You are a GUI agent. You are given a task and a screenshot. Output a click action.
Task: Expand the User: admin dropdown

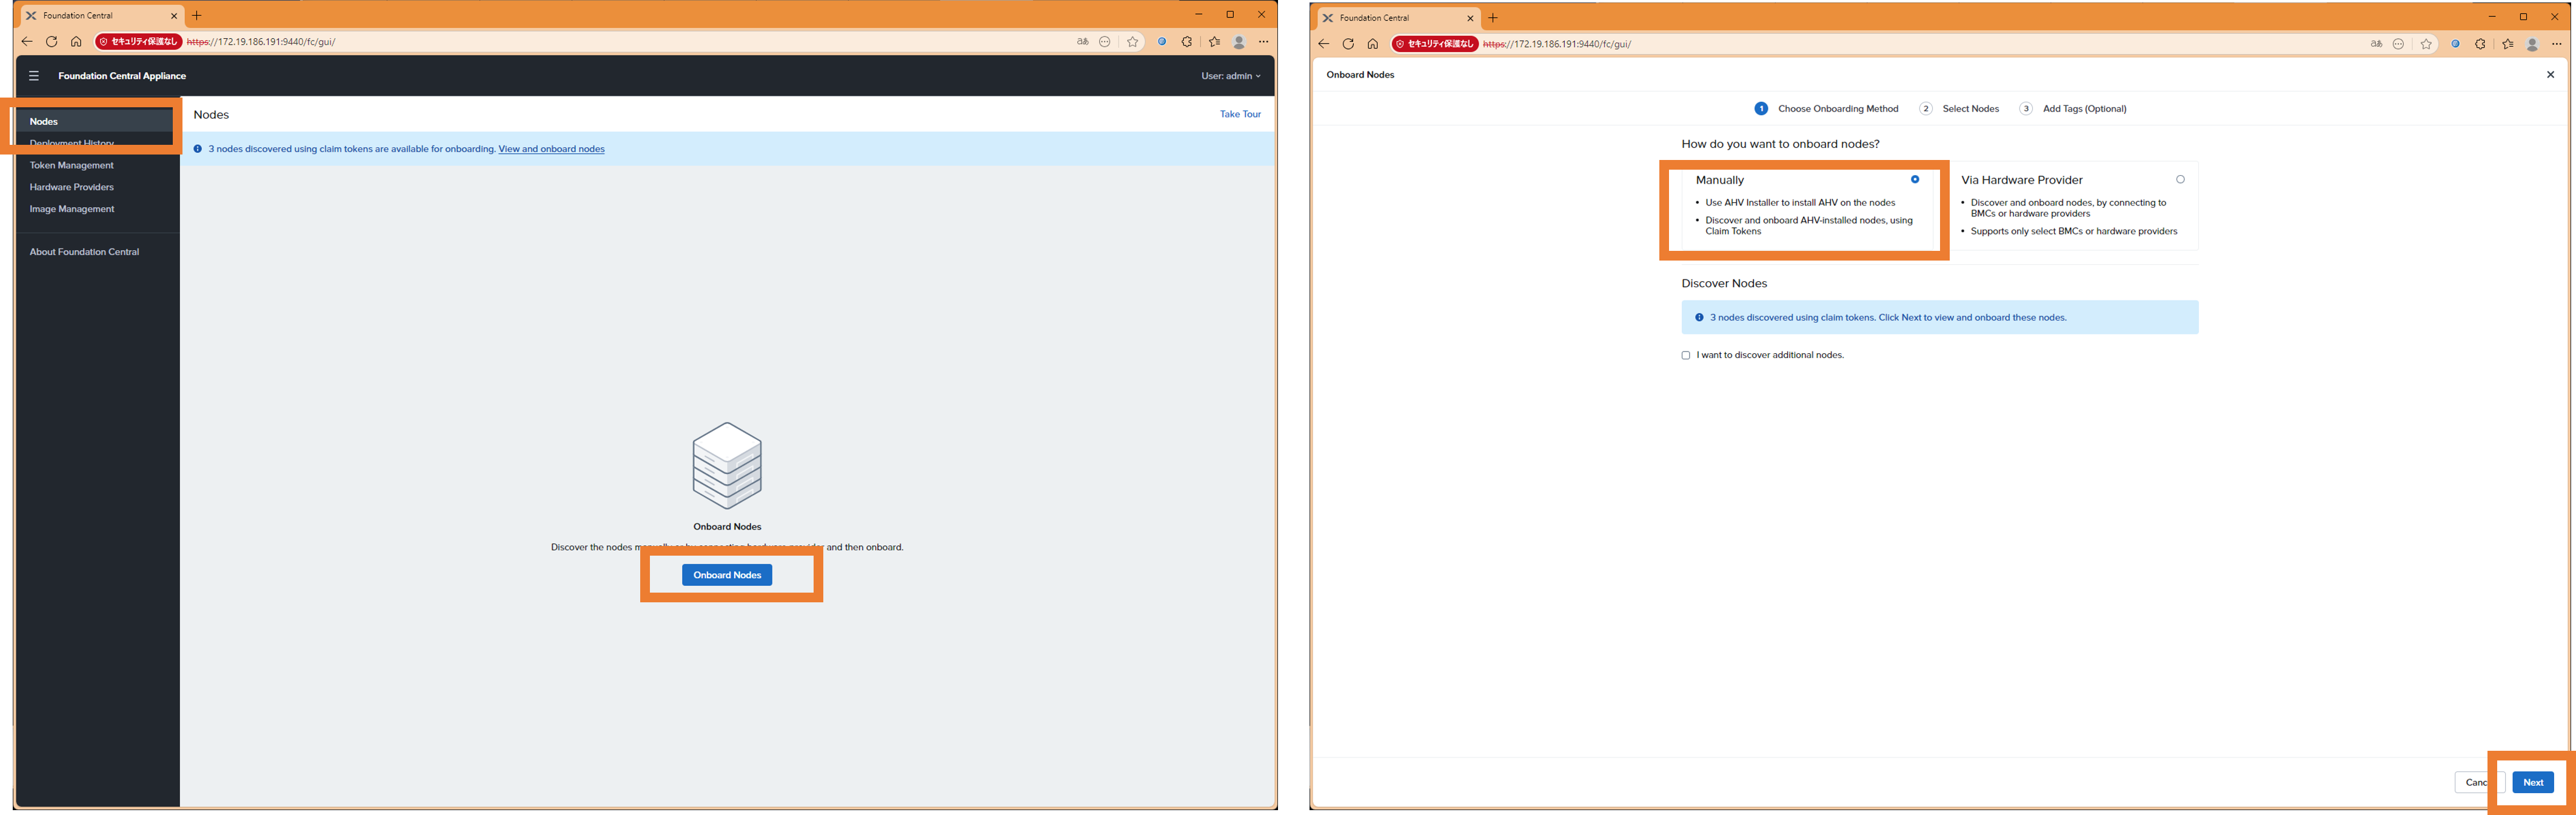click(1231, 76)
